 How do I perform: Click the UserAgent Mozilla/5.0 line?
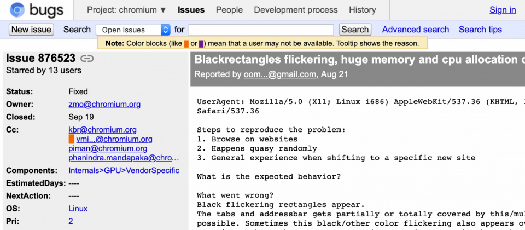[360, 102]
